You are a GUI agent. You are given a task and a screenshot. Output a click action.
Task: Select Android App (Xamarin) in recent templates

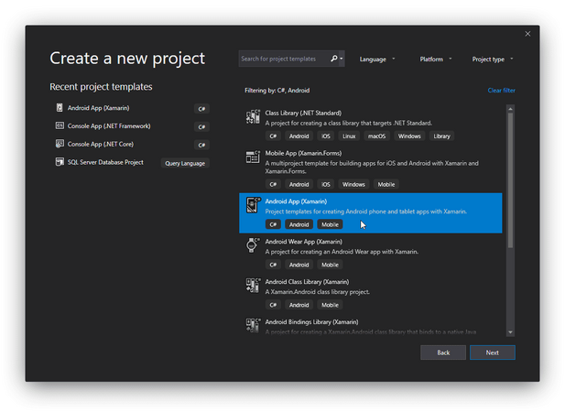point(98,108)
